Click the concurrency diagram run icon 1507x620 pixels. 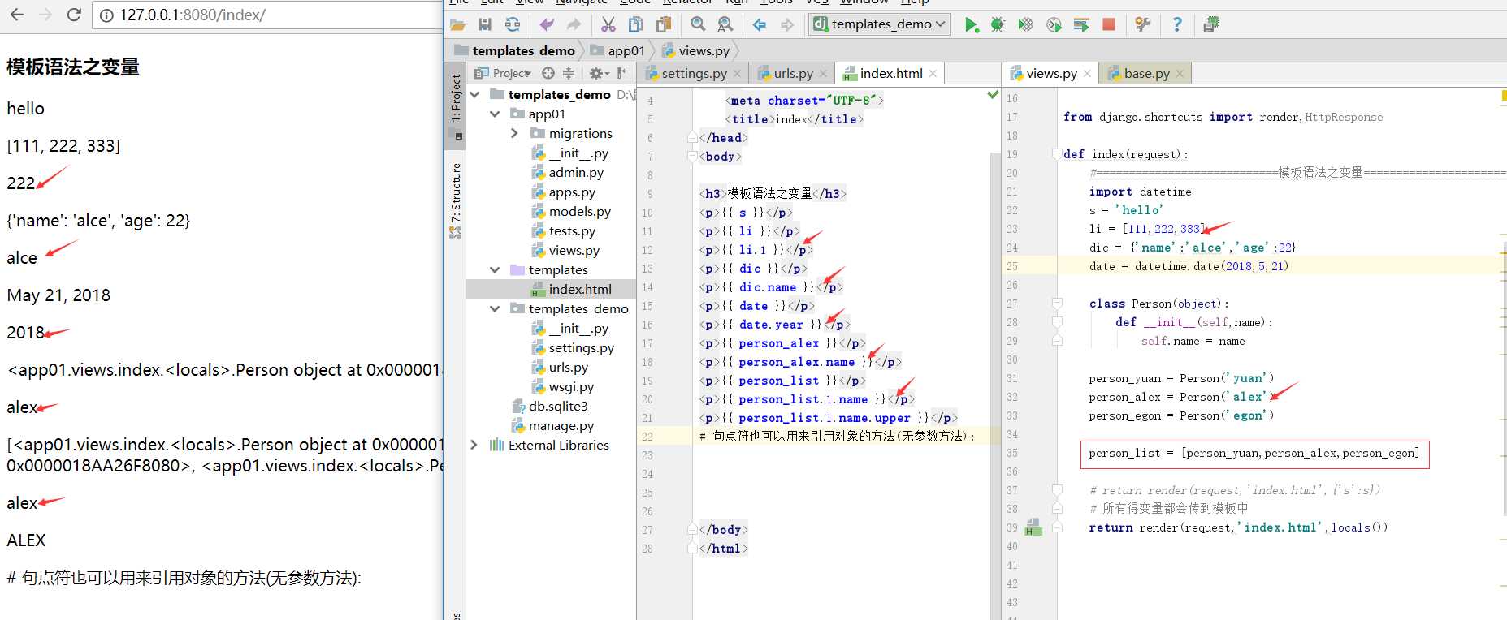pyautogui.click(x=1081, y=24)
